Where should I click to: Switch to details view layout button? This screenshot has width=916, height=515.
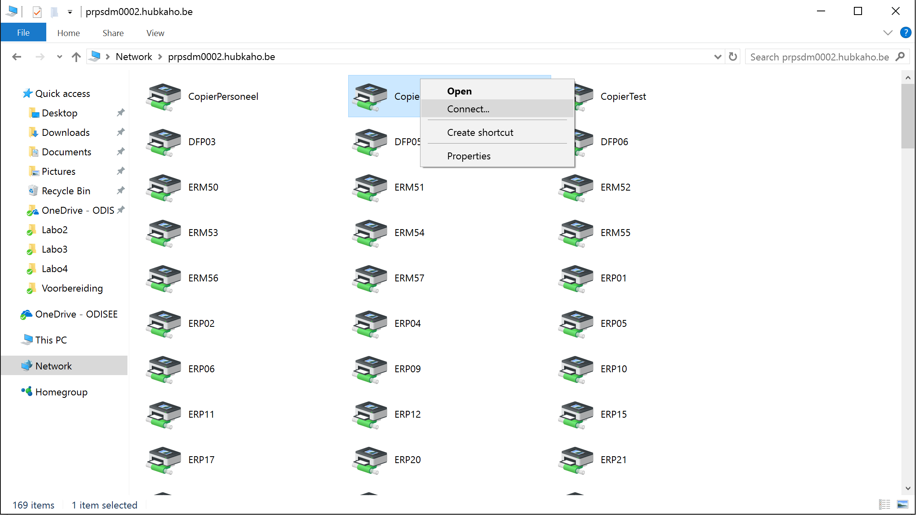tap(884, 504)
